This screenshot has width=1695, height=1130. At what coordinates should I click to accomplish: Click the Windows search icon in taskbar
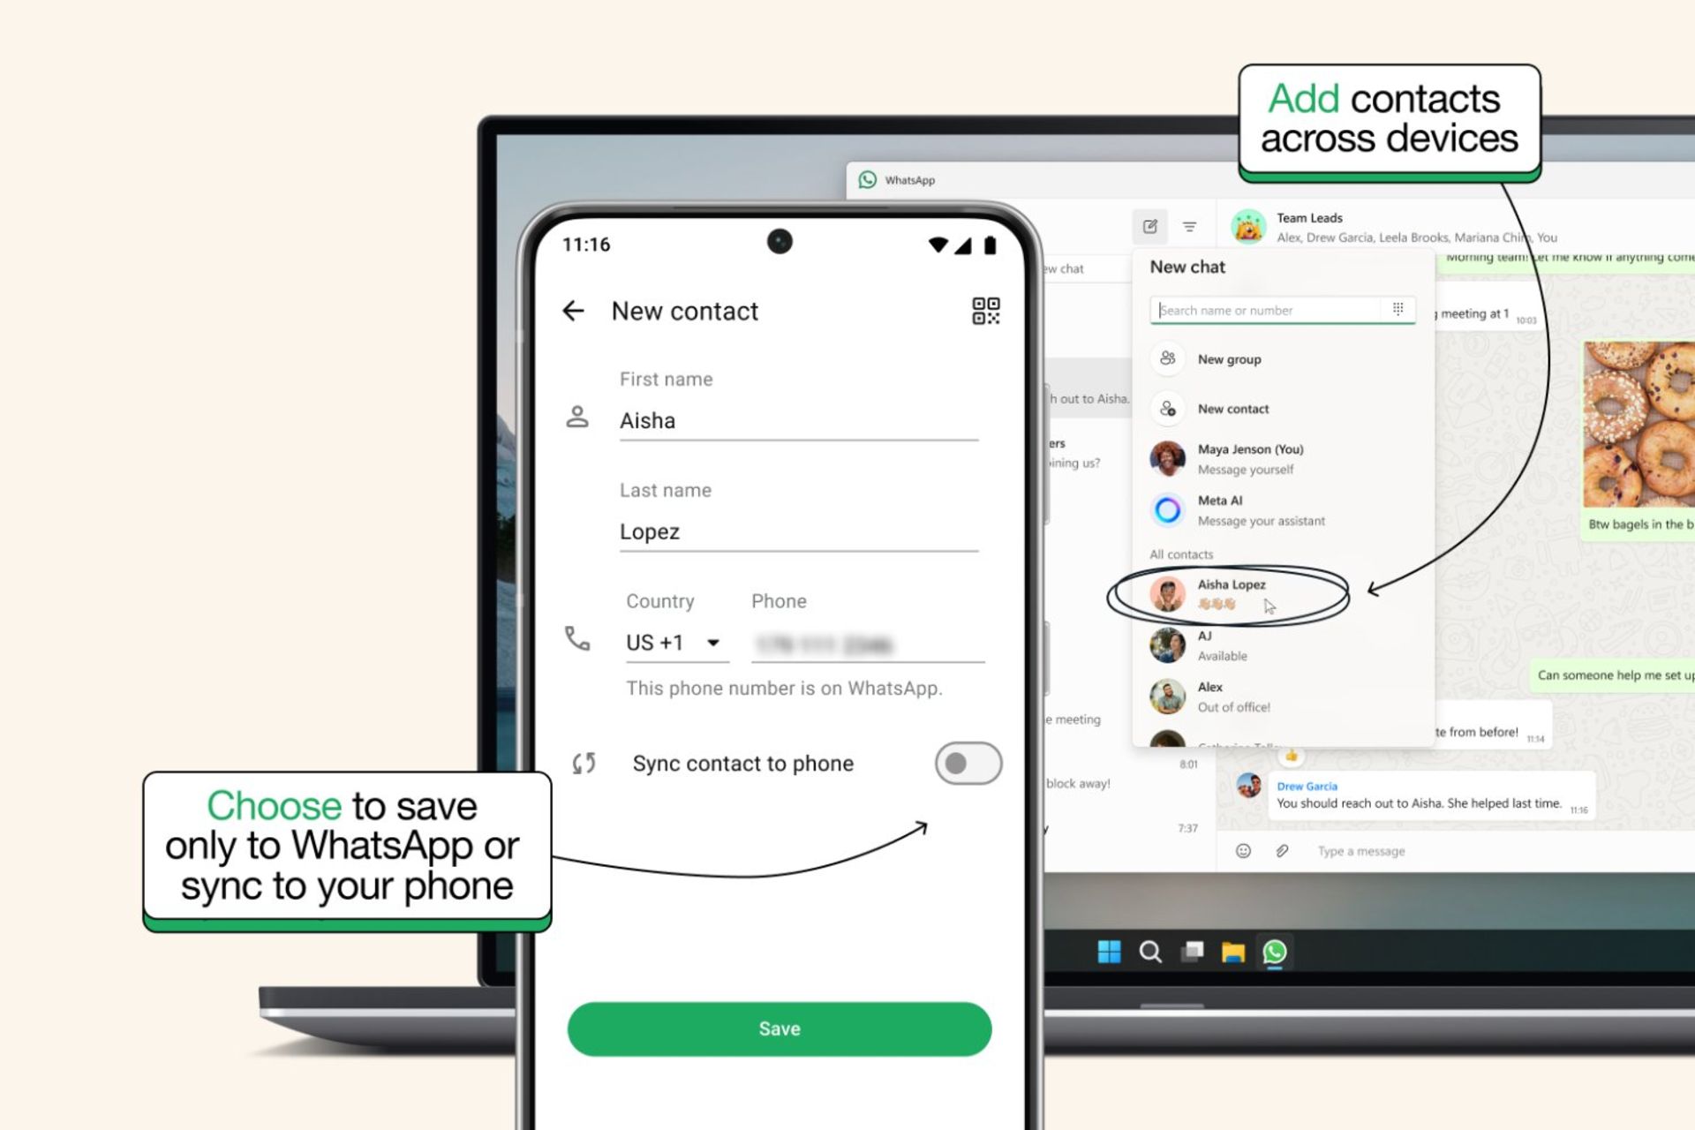pyautogui.click(x=1150, y=951)
